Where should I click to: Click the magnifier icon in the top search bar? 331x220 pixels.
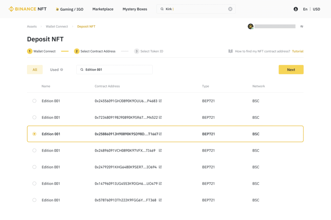click(x=162, y=9)
